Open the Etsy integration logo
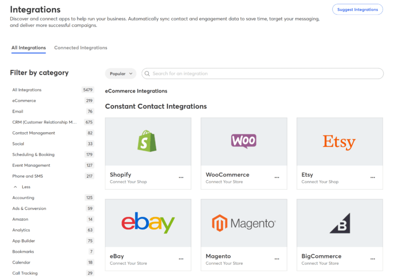 pos(339,141)
